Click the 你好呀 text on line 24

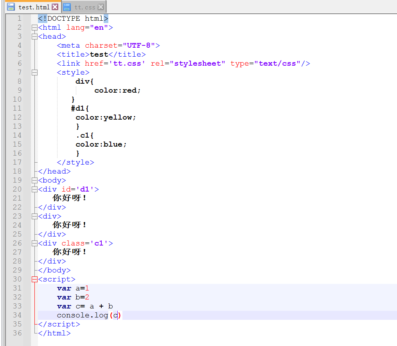point(69,225)
